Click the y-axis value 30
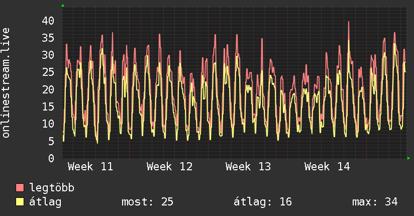The width and height of the screenshot is (414, 216). [x=48, y=55]
